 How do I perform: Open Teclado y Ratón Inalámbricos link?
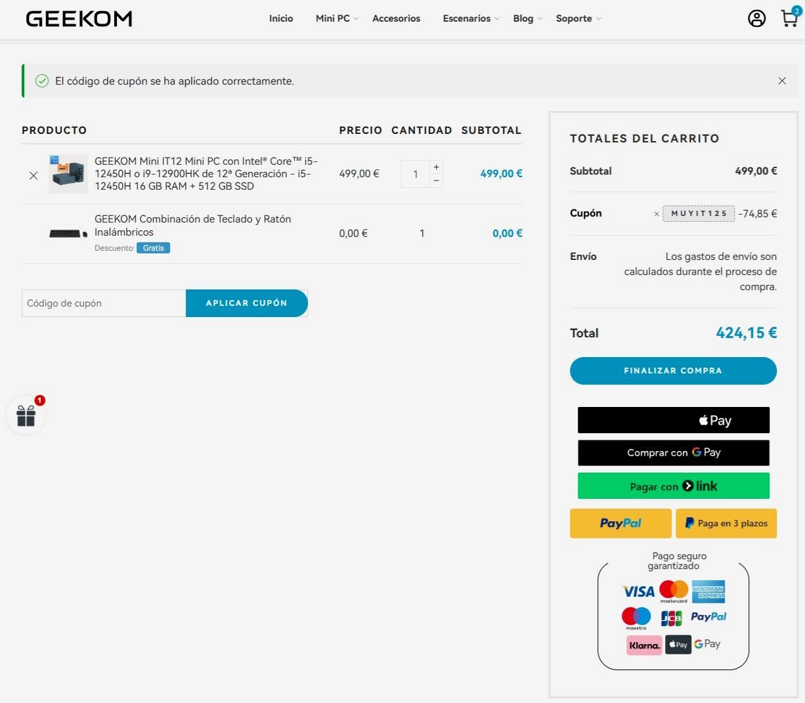(193, 225)
